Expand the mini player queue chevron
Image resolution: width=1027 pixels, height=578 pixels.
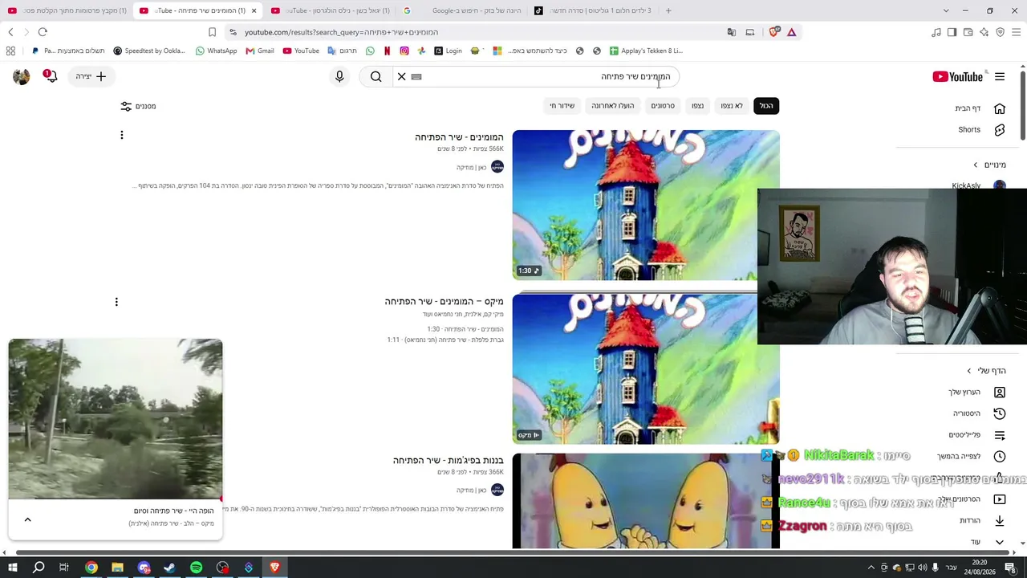coord(27,519)
